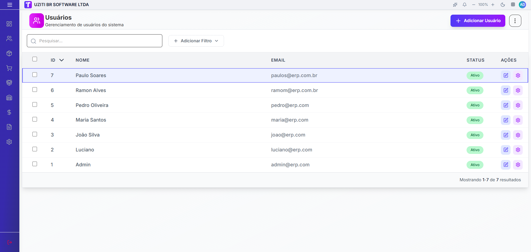Open settings for Luciano
Screen dimensions: 531x252
point(518,150)
